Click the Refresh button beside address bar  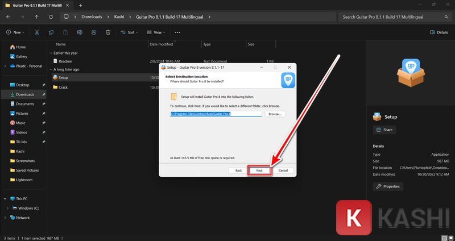51,16
